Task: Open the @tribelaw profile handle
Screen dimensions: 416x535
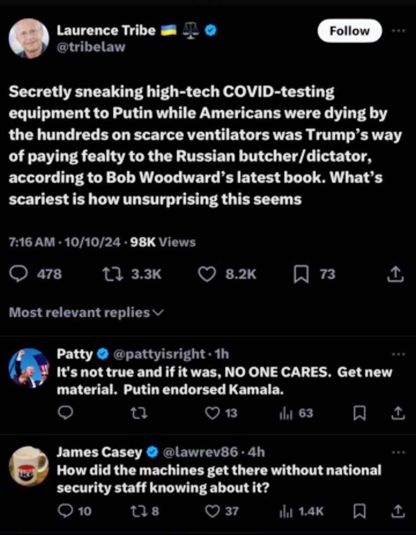Action: pyautogui.click(x=91, y=46)
